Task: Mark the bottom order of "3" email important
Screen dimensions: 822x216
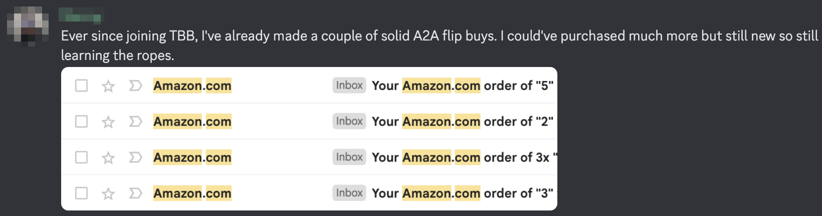Action: click(x=135, y=193)
